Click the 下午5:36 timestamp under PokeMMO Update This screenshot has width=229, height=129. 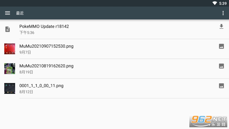(27, 33)
